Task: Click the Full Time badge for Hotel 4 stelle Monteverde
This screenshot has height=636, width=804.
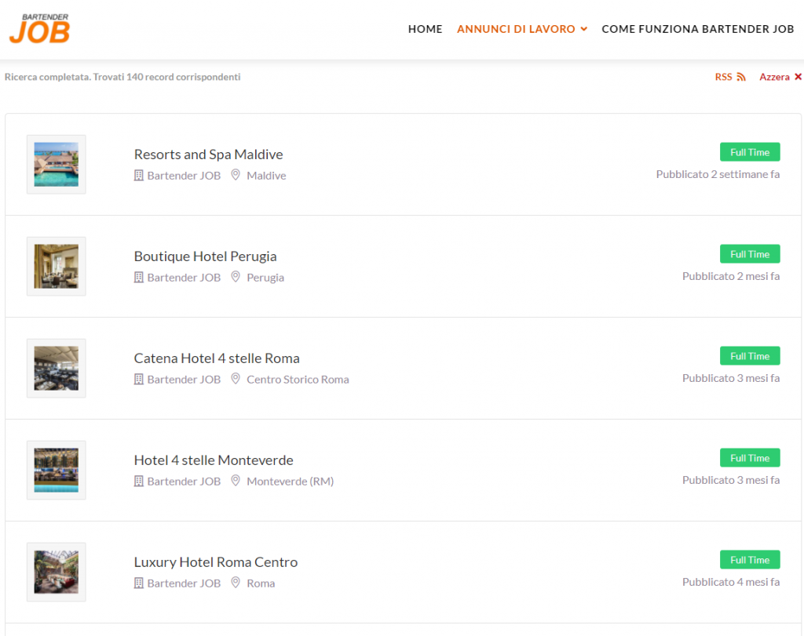Action: tap(749, 458)
